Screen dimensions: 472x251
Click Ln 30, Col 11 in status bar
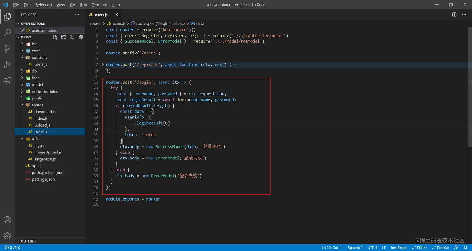pyautogui.click(x=332, y=248)
